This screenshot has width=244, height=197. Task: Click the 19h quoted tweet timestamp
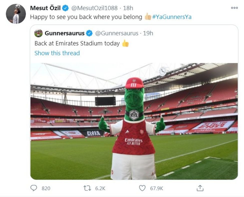(148, 33)
